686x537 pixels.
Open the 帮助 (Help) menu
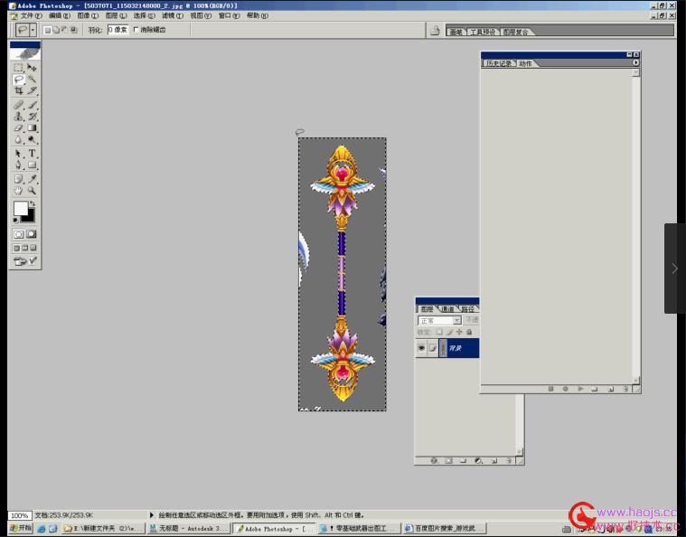[258, 15]
